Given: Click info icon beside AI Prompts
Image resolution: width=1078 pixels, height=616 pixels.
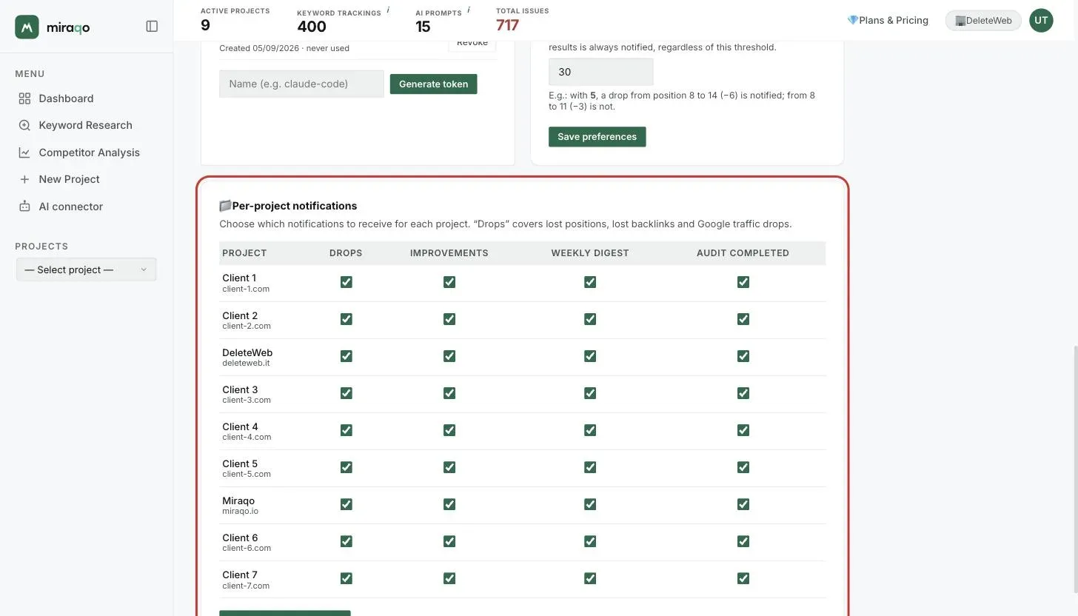Looking at the screenshot, I should (x=469, y=10).
